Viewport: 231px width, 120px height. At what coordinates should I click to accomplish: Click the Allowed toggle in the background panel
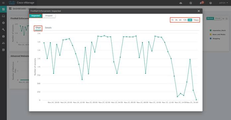coord(218,18)
